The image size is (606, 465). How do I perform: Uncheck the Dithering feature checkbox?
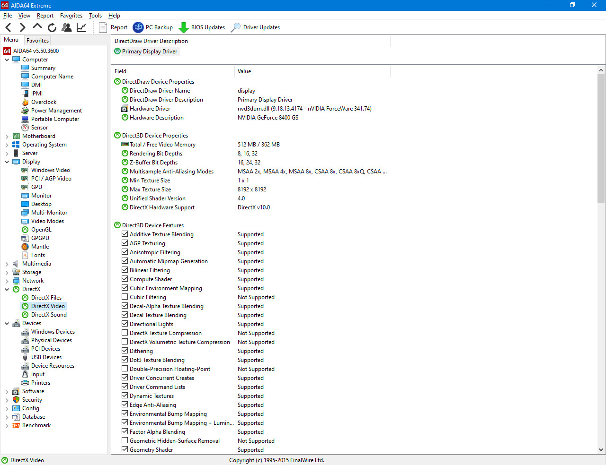point(125,351)
